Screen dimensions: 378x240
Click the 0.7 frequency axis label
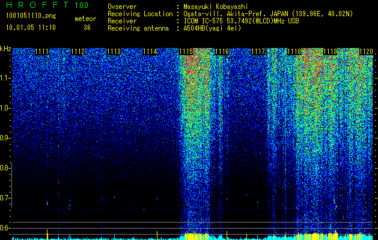(x=4, y=198)
